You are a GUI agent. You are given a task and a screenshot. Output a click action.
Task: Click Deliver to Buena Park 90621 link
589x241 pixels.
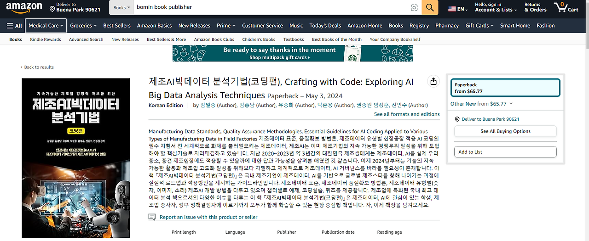[x=491, y=119]
